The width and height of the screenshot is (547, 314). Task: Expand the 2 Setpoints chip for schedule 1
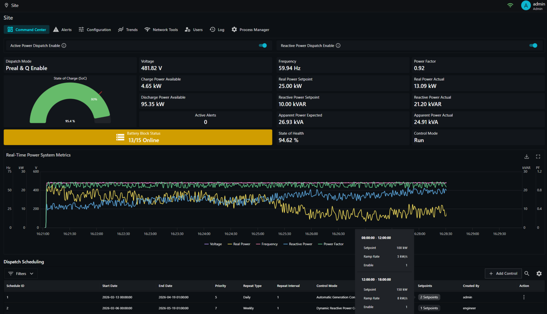[429, 297]
